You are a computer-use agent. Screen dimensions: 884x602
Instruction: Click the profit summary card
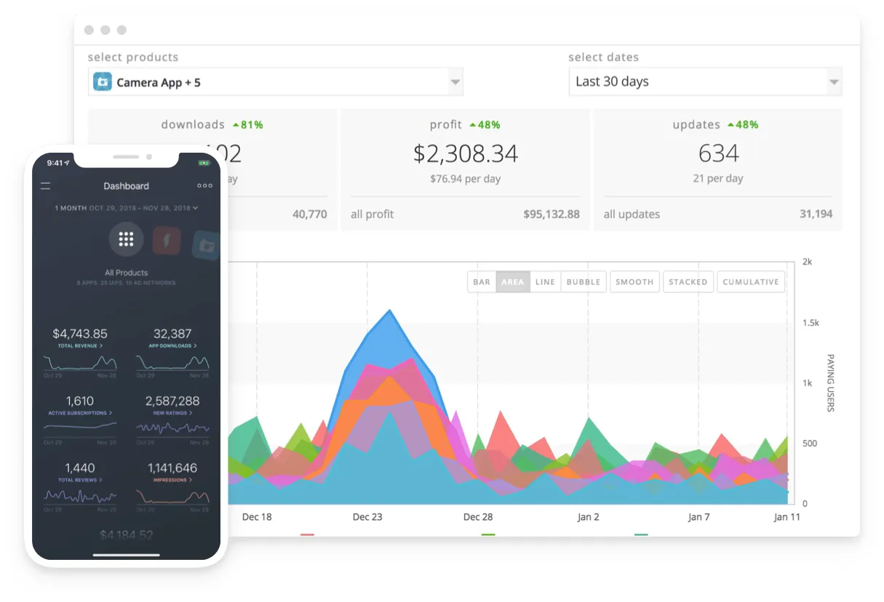[x=465, y=170]
